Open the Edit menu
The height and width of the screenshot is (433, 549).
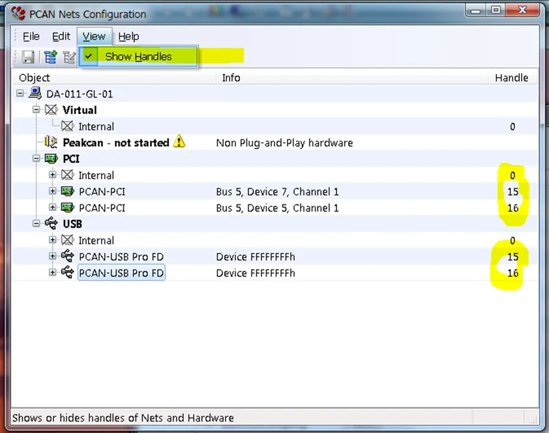pos(61,36)
